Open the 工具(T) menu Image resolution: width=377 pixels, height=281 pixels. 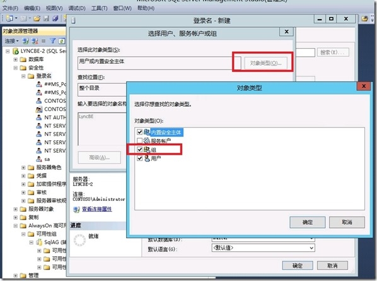pyautogui.click(x=99, y=8)
